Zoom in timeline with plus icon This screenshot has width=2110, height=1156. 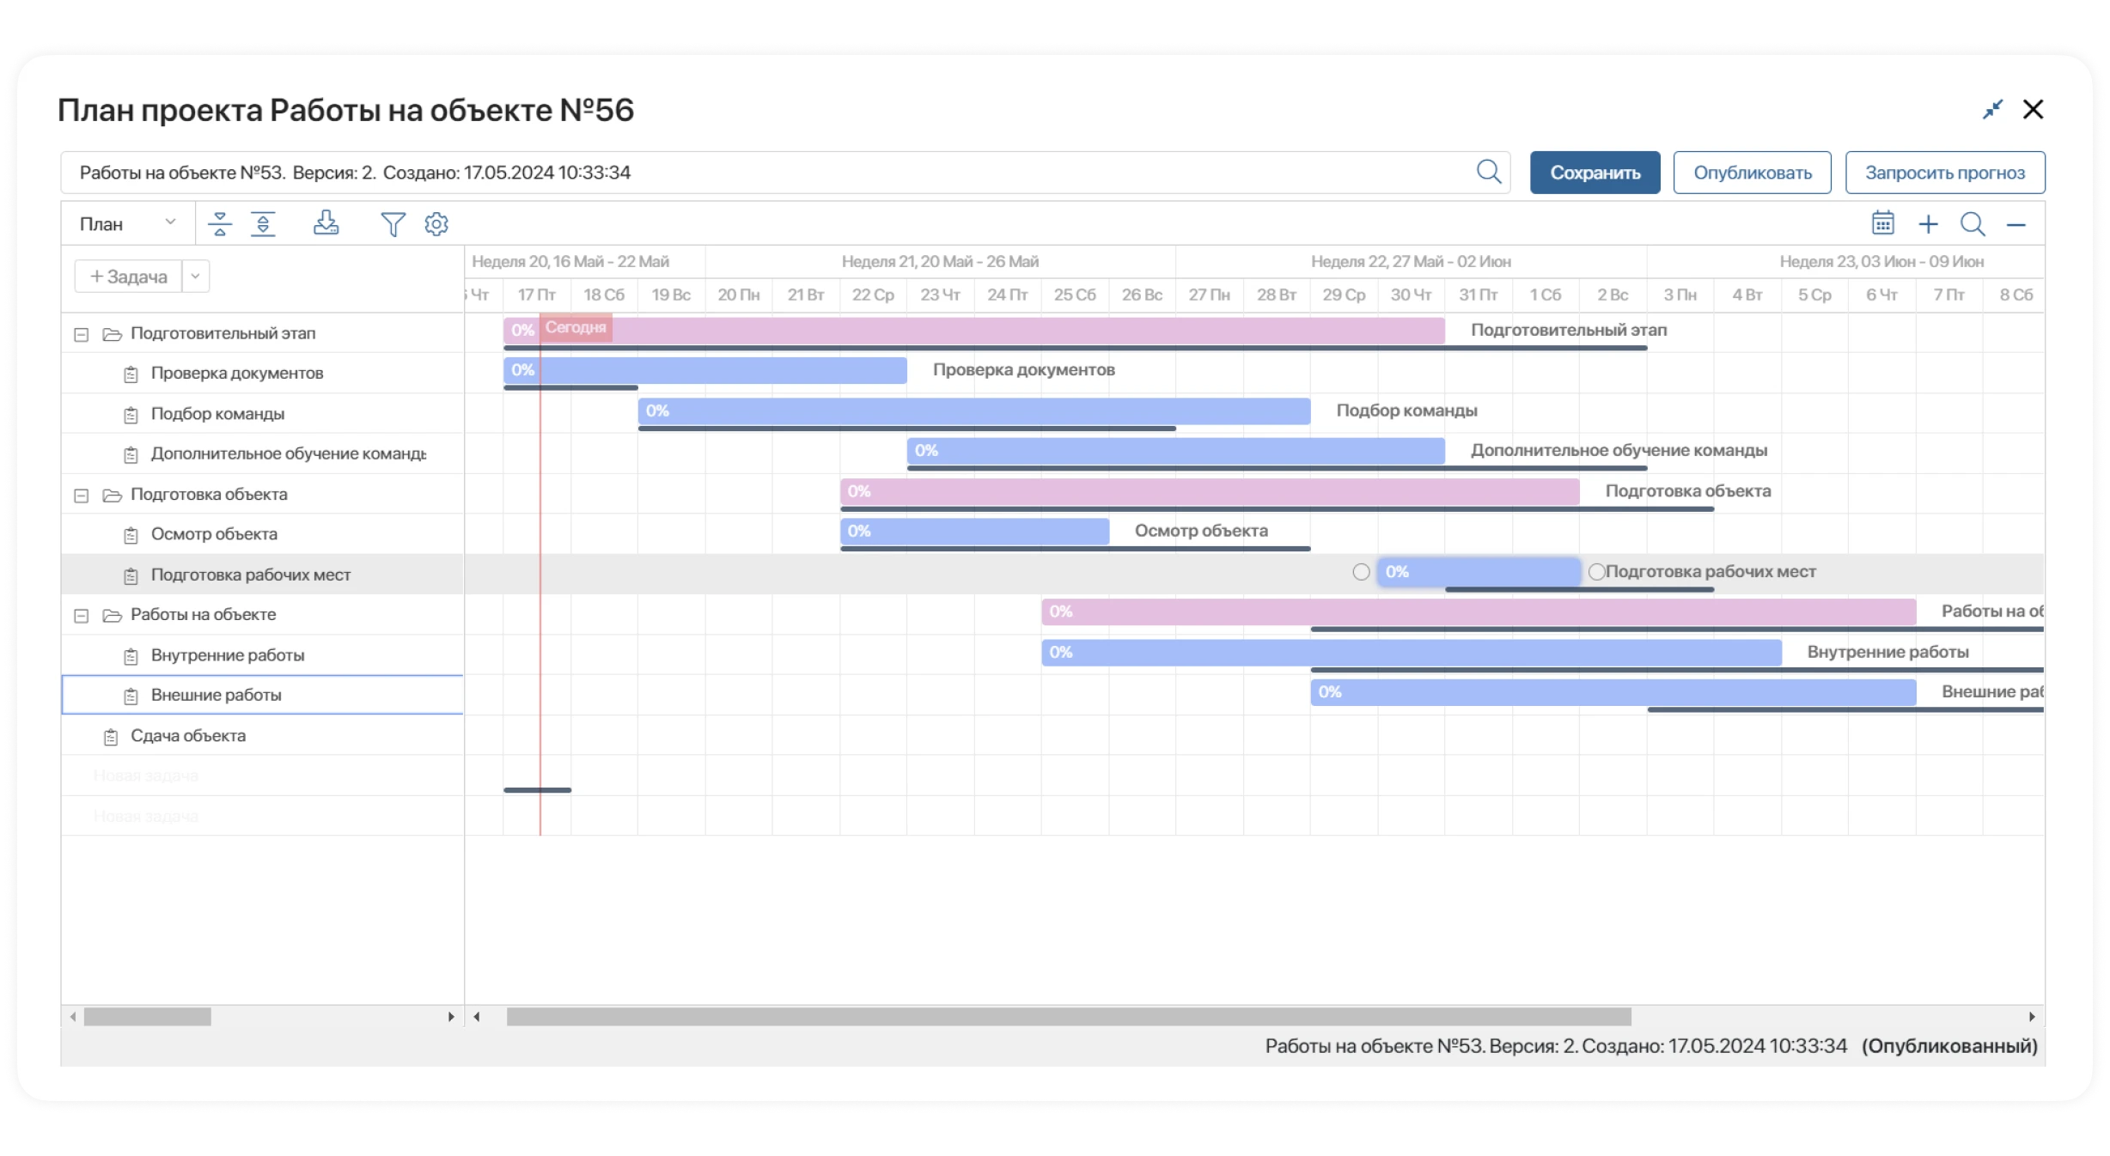point(1928,224)
